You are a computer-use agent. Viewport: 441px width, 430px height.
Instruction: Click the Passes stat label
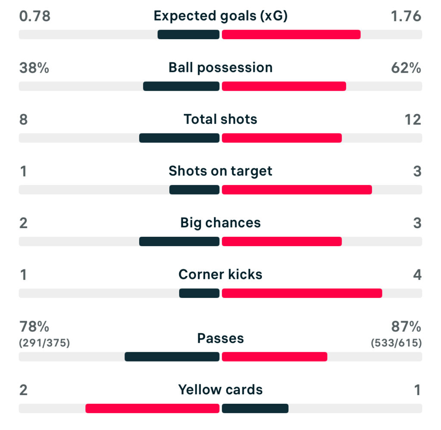pos(220,338)
